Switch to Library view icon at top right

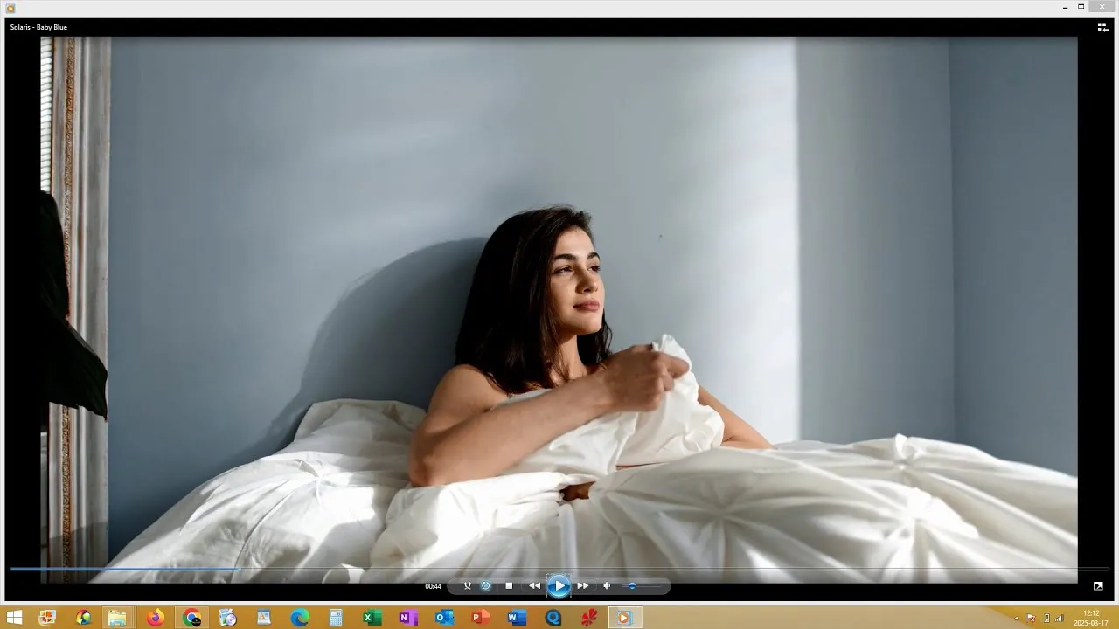click(1102, 27)
